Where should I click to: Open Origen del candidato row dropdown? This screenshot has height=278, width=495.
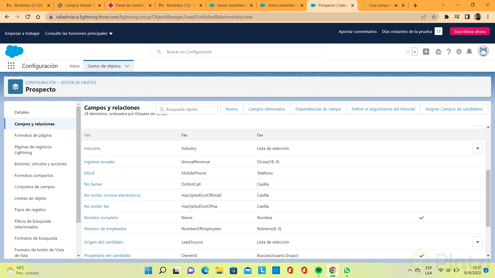pyautogui.click(x=477, y=242)
